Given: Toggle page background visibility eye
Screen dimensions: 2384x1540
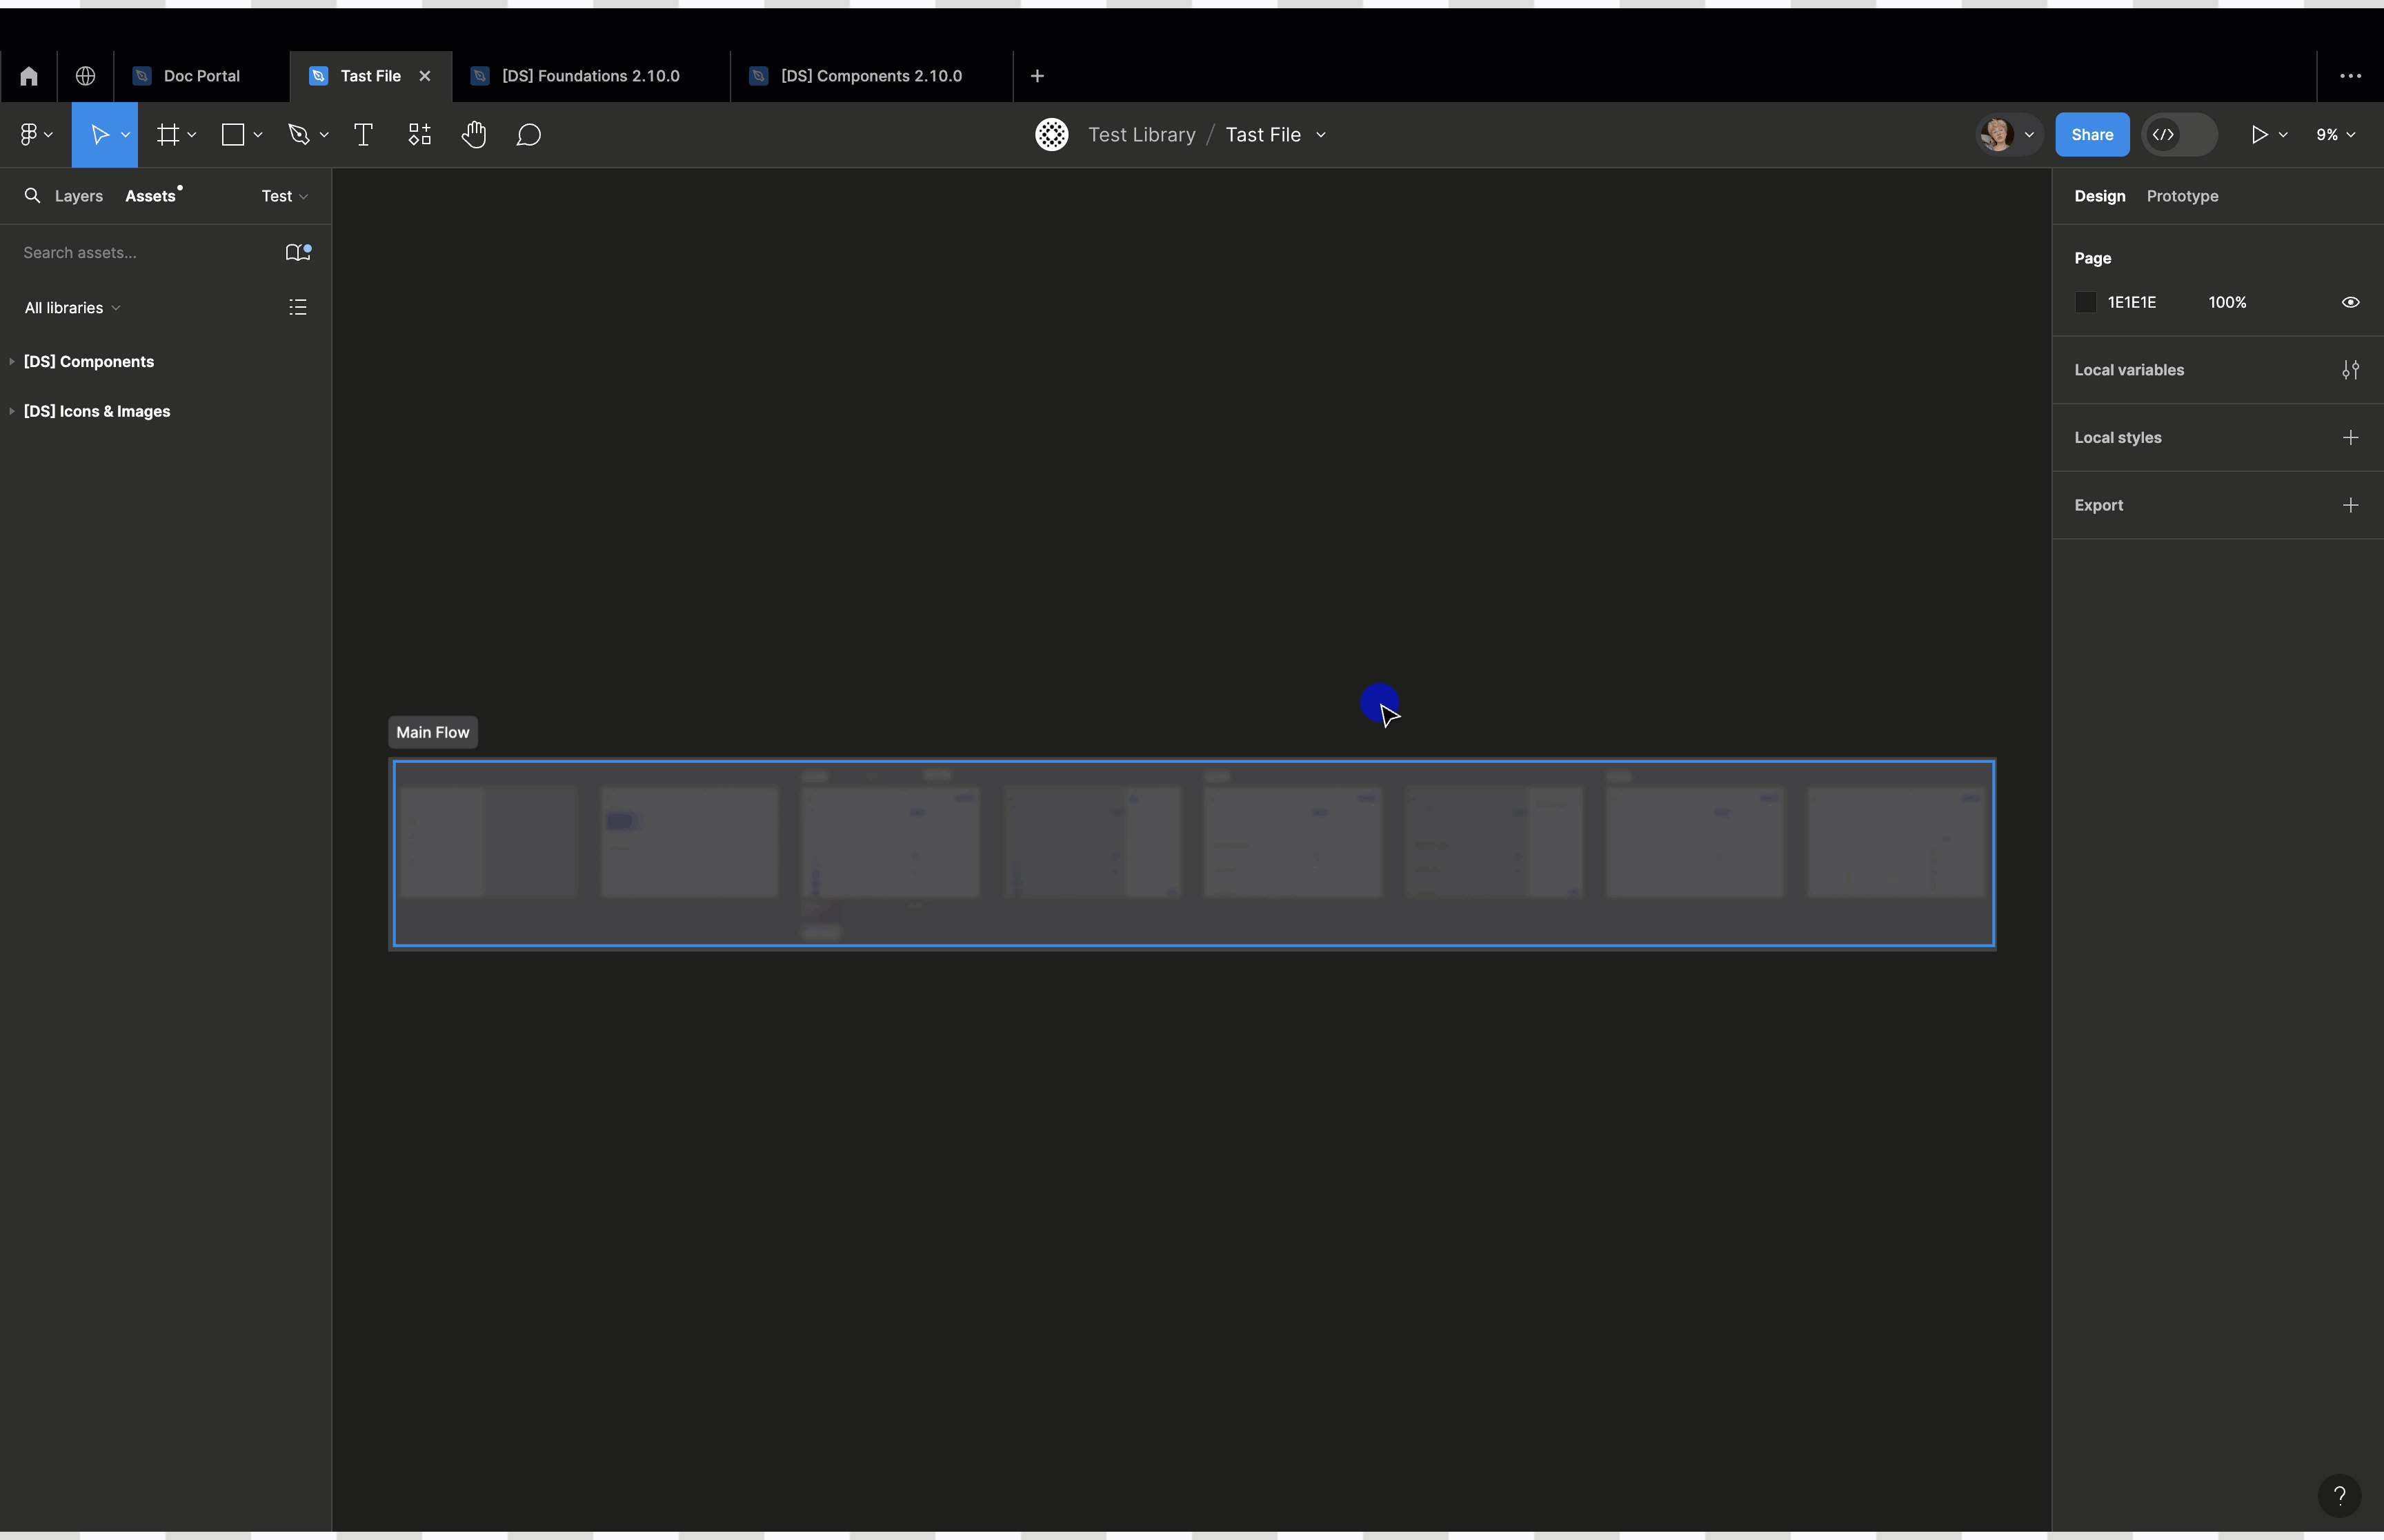Looking at the screenshot, I should 2350,302.
